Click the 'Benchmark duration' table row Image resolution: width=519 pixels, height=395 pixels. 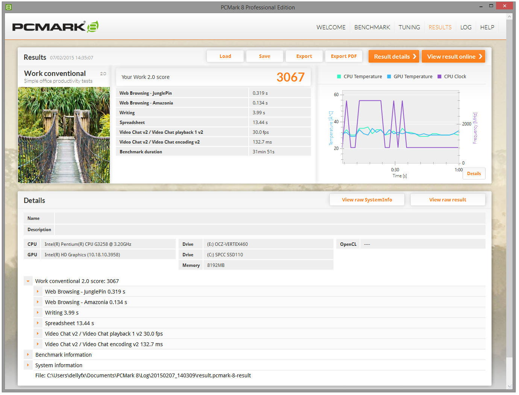coord(213,152)
